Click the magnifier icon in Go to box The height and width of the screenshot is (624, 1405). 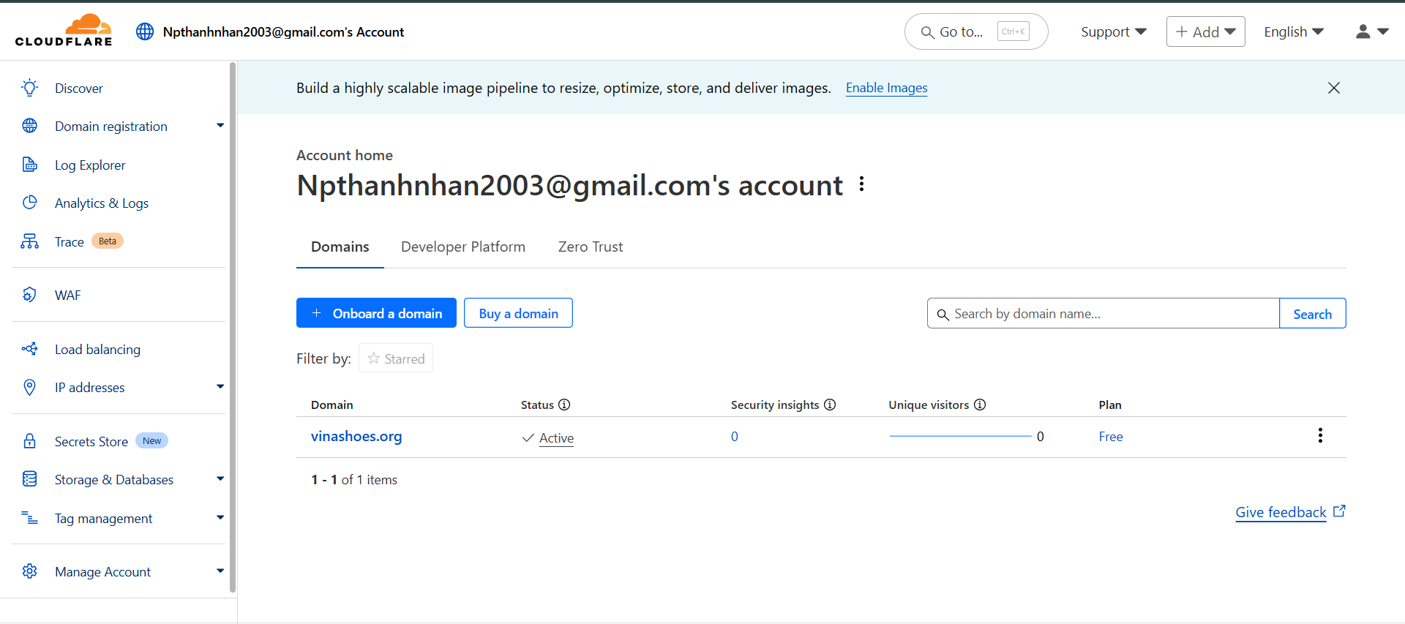pyautogui.click(x=927, y=32)
